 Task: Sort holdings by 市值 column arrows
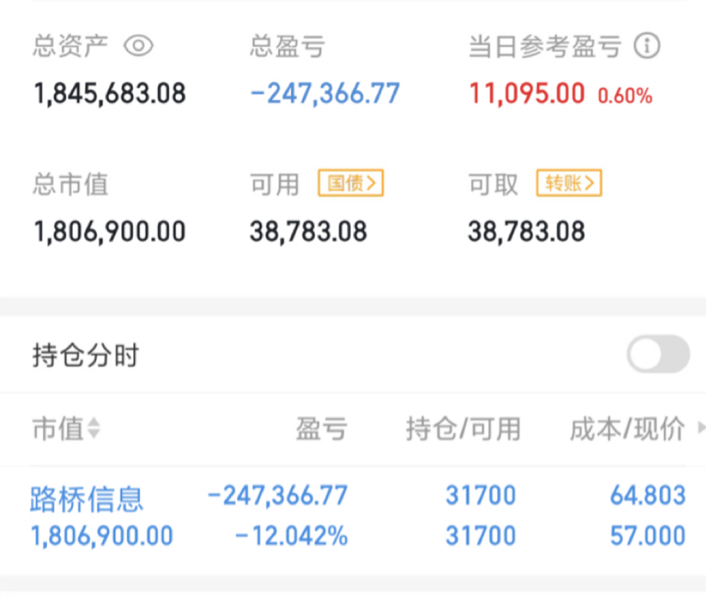tap(94, 429)
